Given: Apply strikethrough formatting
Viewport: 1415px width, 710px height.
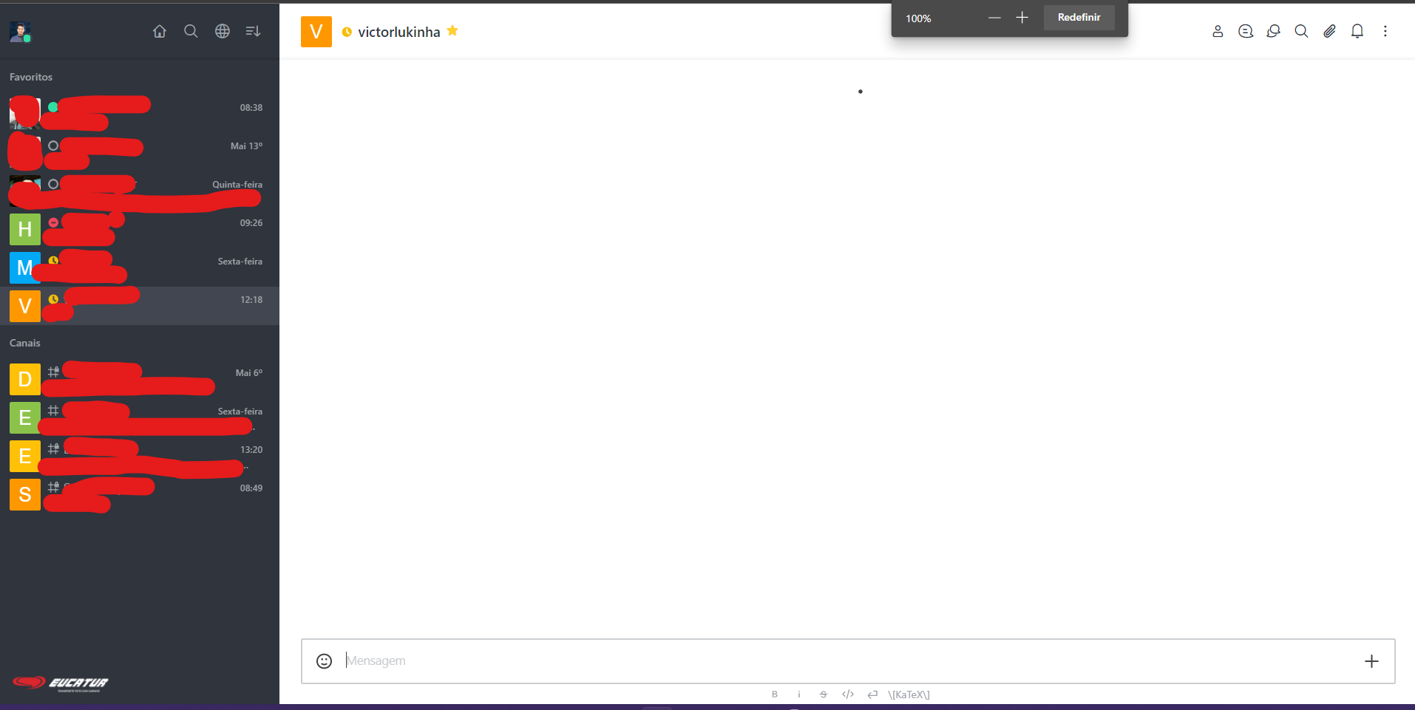Looking at the screenshot, I should [x=824, y=694].
